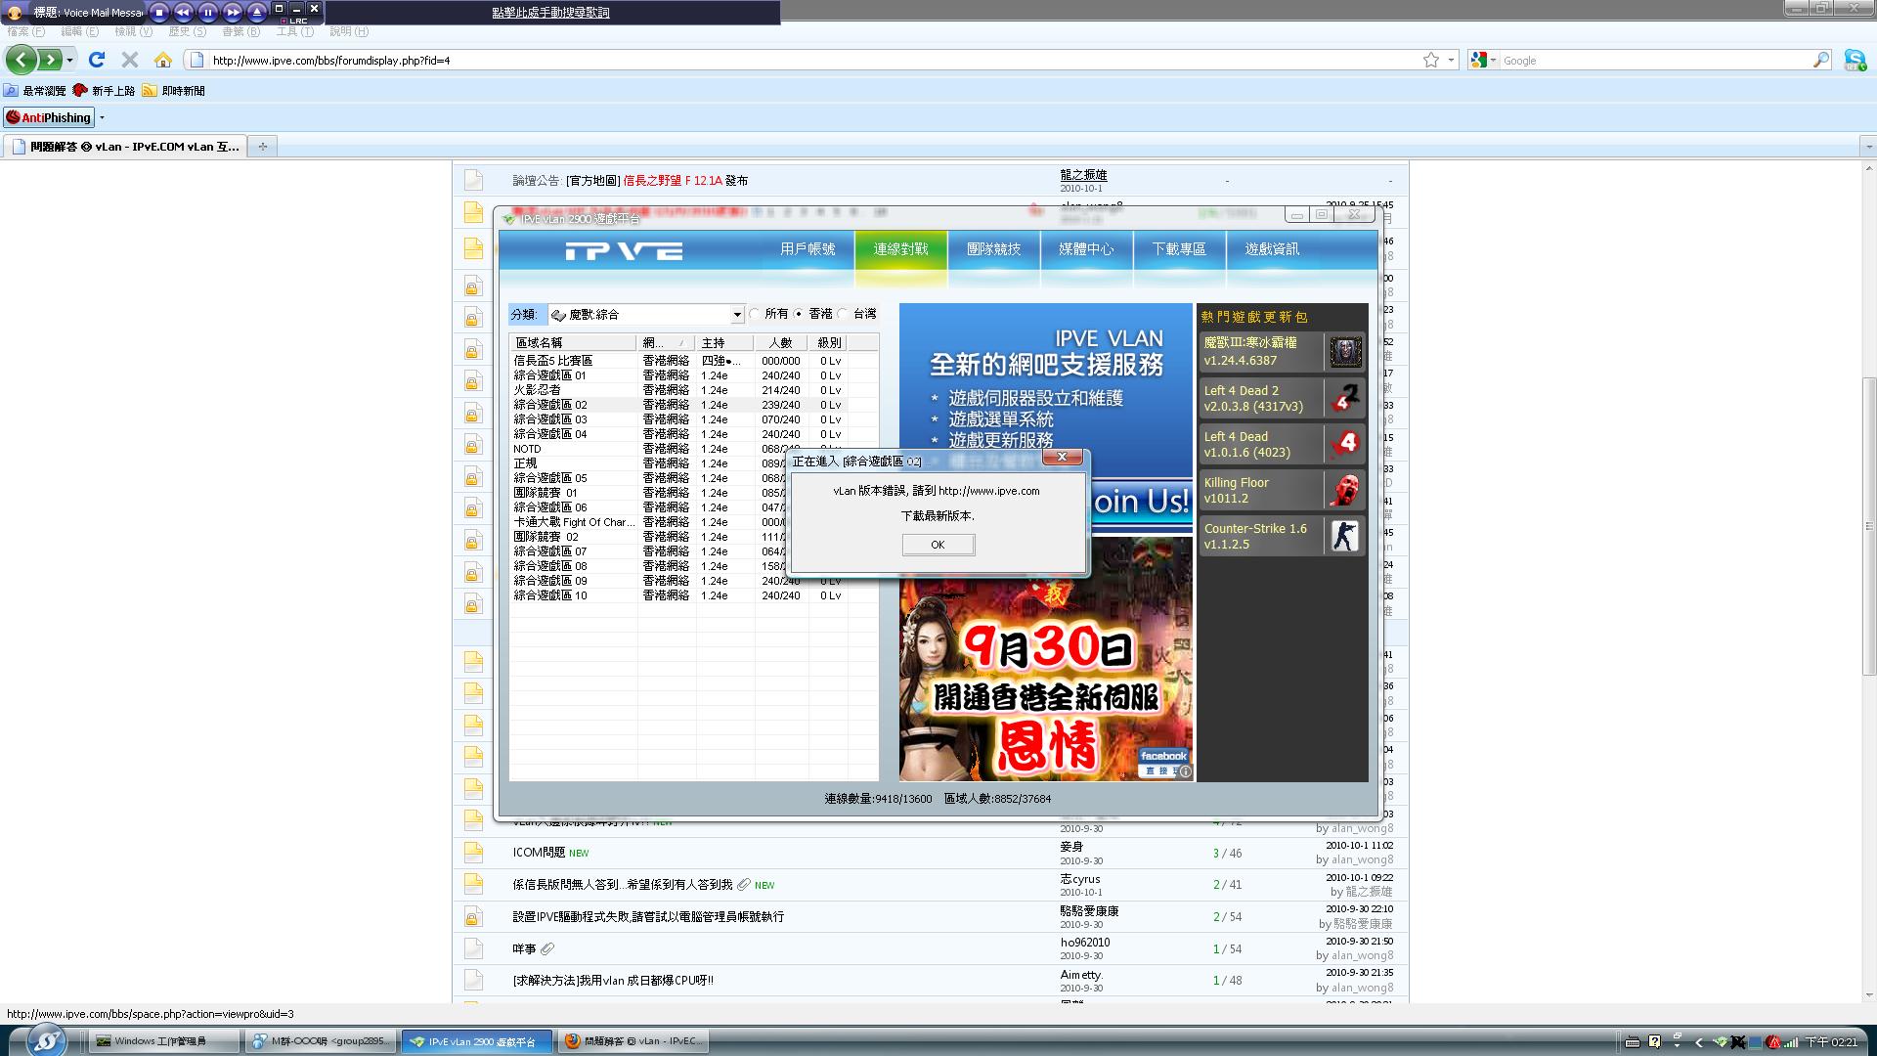The width and height of the screenshot is (1877, 1056).
Task: Pause playback in the music player widget
Action: [x=207, y=12]
